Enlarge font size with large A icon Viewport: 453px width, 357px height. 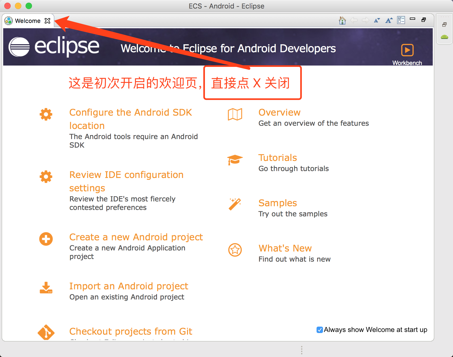point(389,20)
